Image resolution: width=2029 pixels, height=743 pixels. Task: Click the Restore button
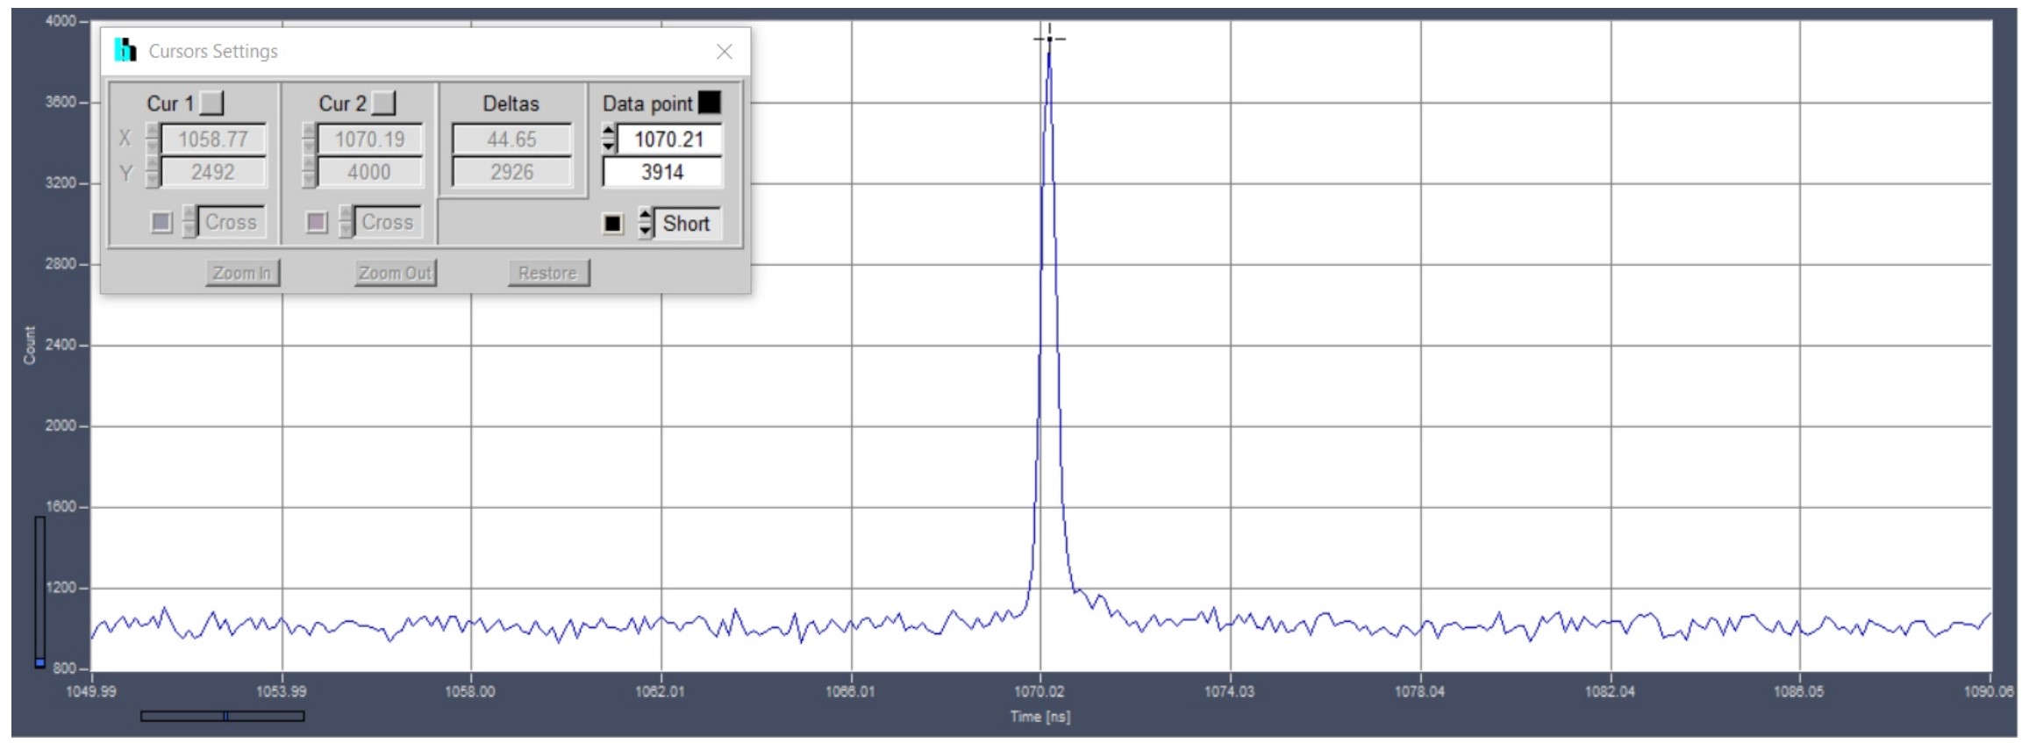548,273
